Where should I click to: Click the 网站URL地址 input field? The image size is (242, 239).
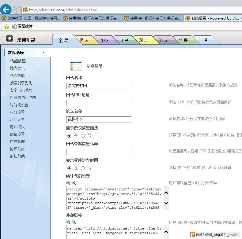point(99,103)
